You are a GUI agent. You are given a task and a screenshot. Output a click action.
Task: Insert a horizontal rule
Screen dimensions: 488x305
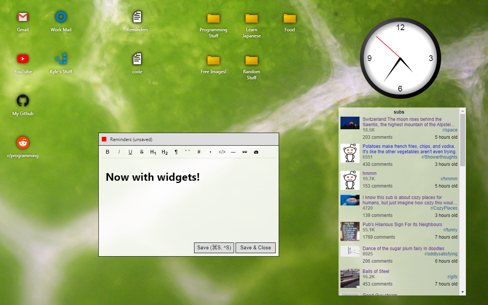click(x=233, y=152)
